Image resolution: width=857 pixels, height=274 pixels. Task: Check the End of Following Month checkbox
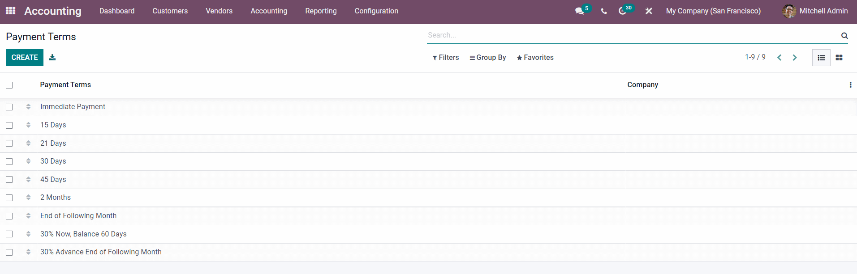[x=9, y=216]
